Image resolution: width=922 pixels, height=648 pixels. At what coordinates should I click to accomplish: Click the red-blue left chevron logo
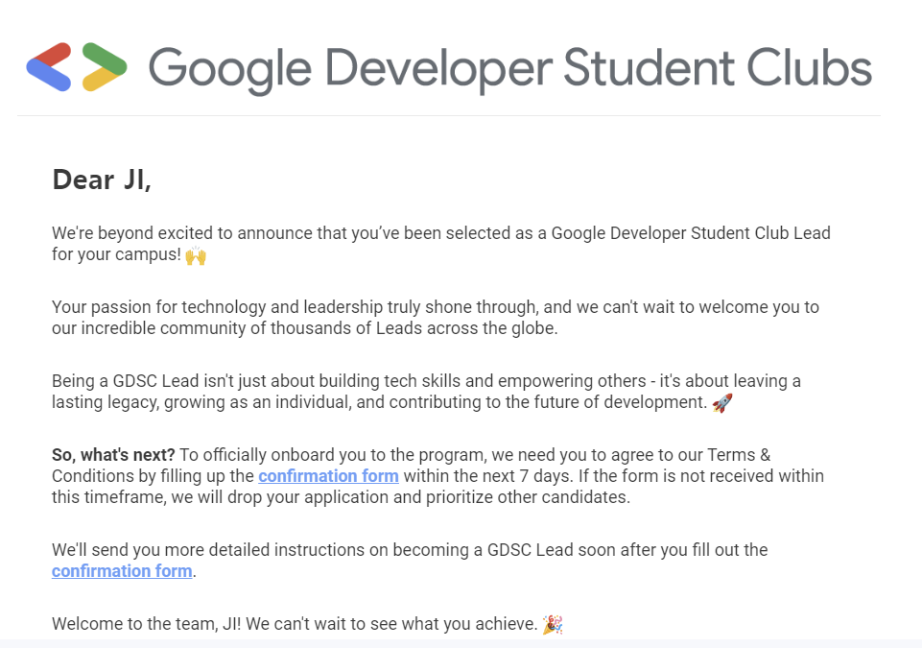tap(49, 66)
